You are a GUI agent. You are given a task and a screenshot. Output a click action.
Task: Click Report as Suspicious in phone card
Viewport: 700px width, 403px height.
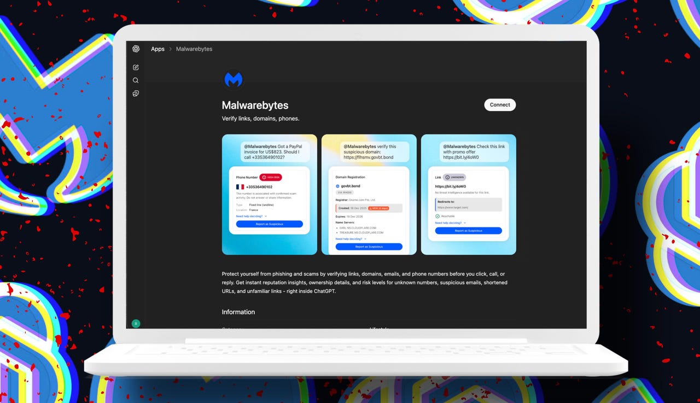click(269, 224)
